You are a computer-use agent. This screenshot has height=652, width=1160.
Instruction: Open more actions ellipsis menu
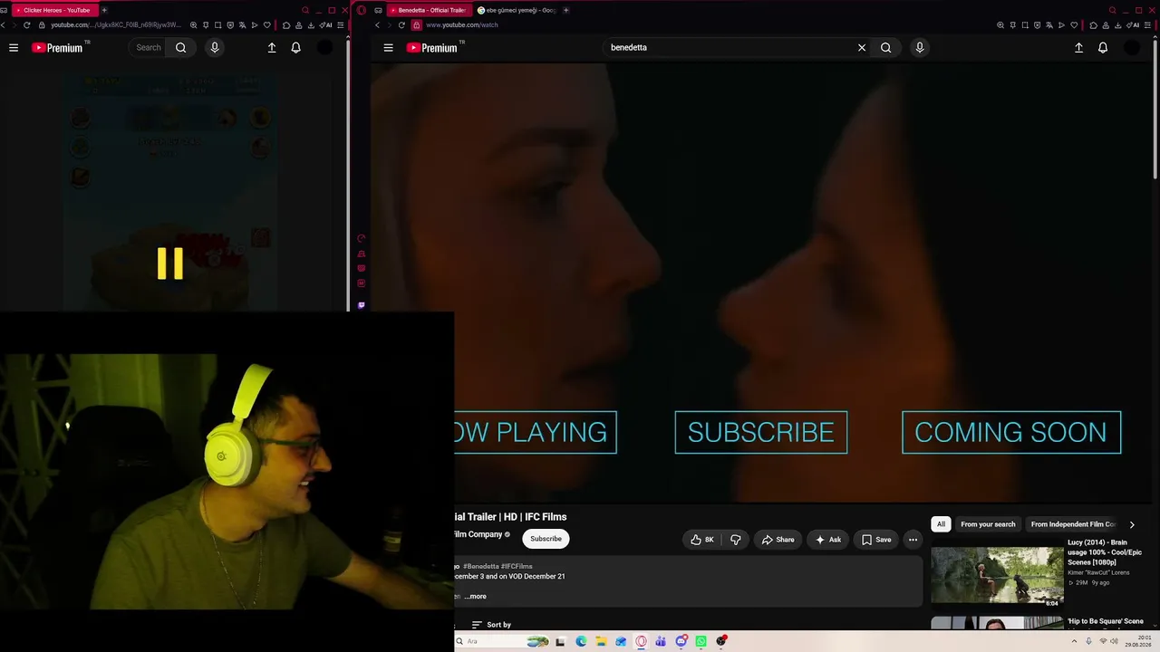(x=913, y=540)
